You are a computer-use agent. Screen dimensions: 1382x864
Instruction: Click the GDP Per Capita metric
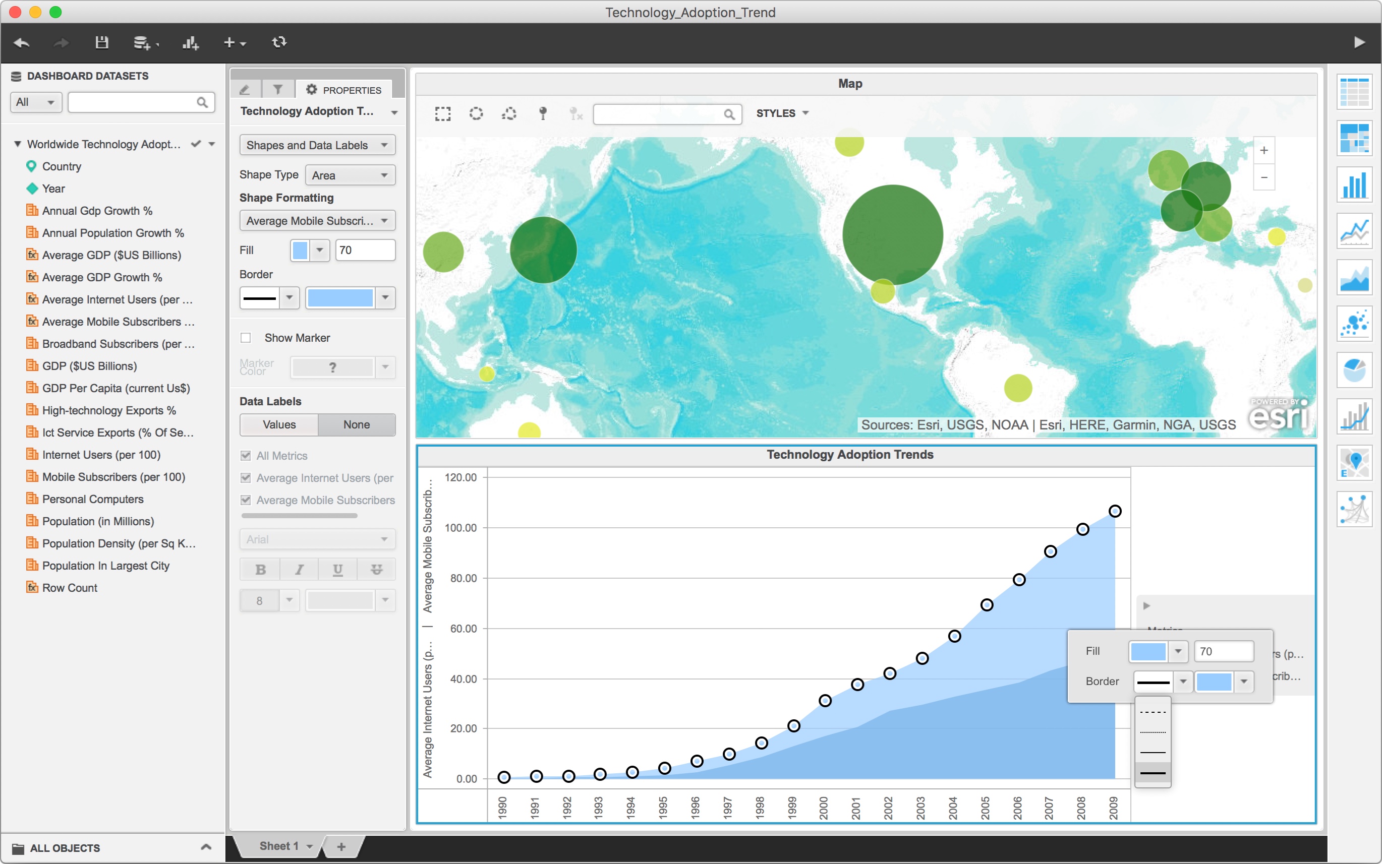coord(116,388)
